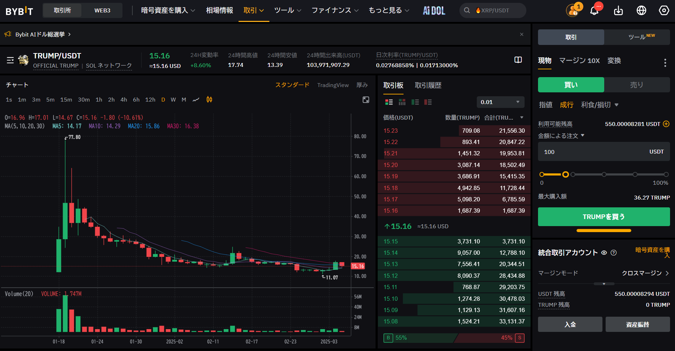
Task: Open the ツール NEW panel tab
Action: pos(637,37)
